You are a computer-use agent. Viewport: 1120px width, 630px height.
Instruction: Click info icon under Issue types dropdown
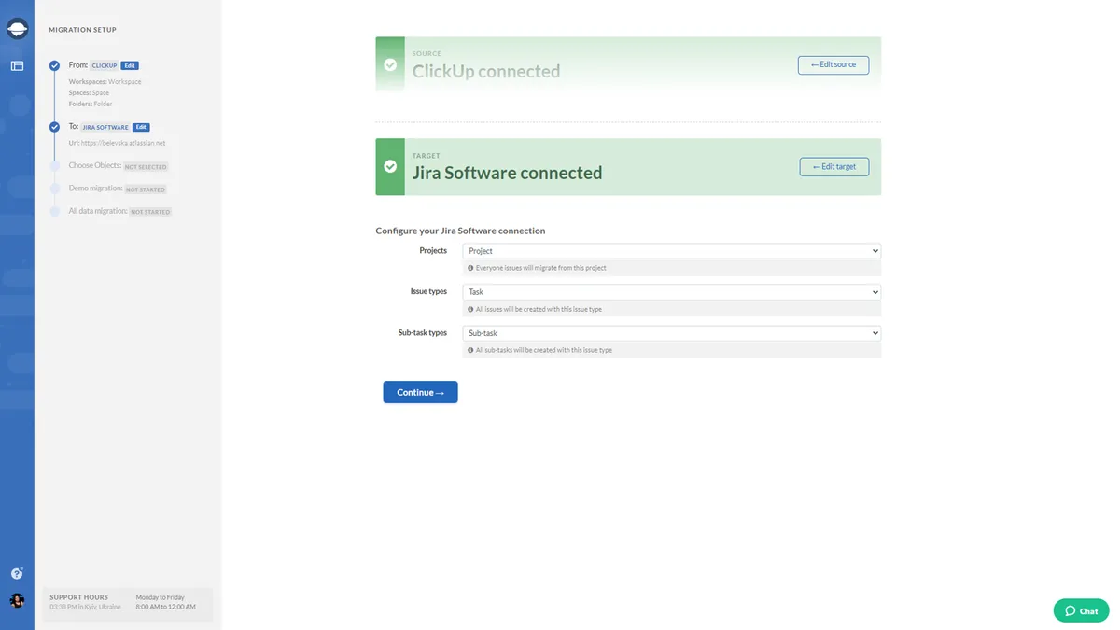pyautogui.click(x=470, y=309)
